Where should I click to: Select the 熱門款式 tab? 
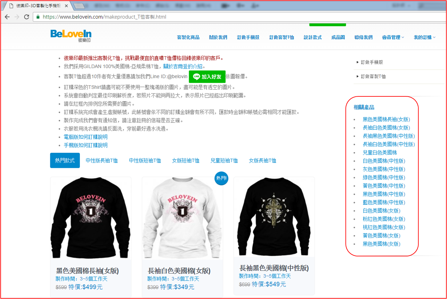pyautogui.click(x=65, y=160)
